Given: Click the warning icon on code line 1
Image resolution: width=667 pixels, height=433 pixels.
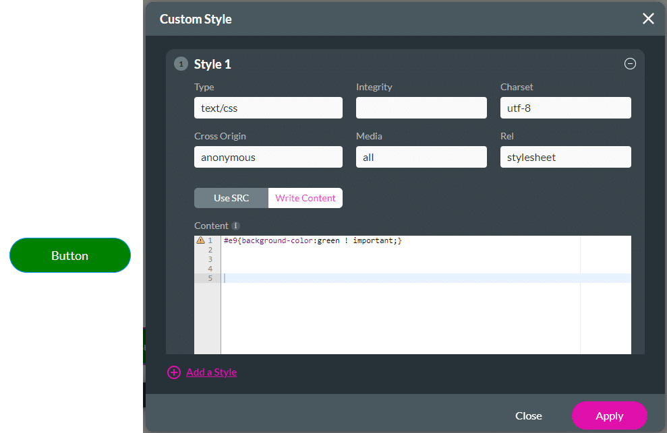Looking at the screenshot, I should (x=200, y=240).
